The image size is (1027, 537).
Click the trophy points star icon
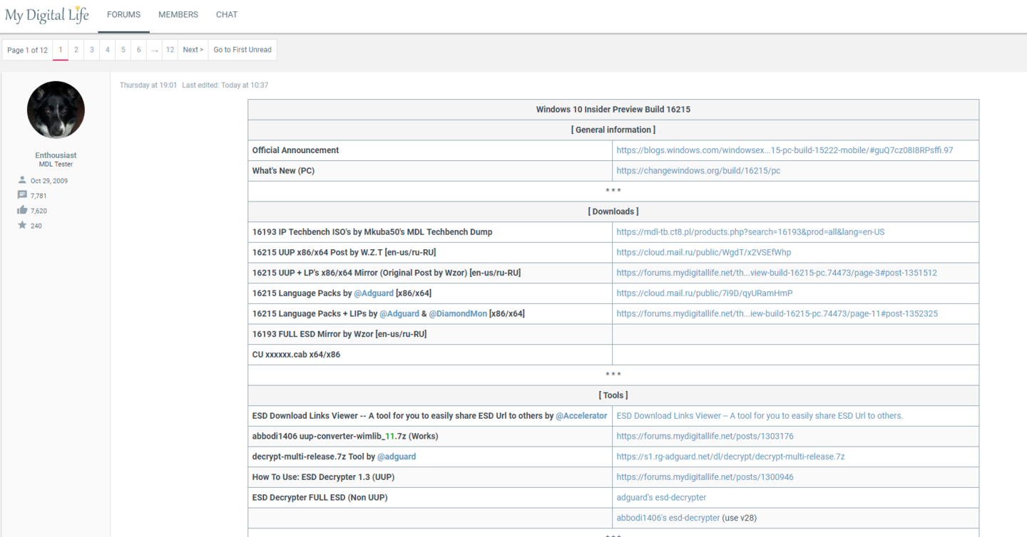(x=22, y=225)
